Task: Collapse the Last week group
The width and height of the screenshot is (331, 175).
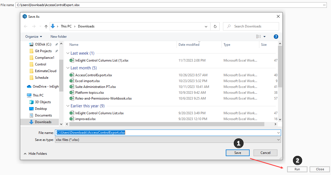Action: pyautogui.click(x=68, y=53)
